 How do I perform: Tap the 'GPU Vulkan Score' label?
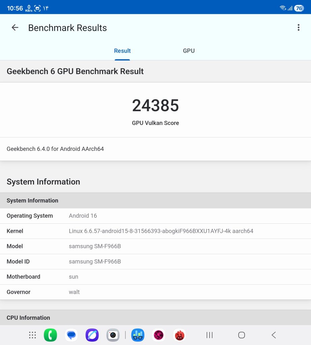(x=155, y=123)
